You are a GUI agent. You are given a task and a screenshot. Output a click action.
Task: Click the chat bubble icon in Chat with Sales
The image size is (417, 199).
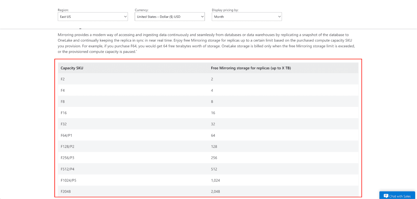point(386,196)
